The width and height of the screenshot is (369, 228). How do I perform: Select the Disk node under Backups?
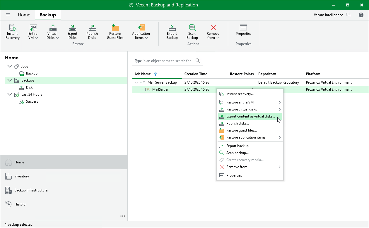coord(29,87)
